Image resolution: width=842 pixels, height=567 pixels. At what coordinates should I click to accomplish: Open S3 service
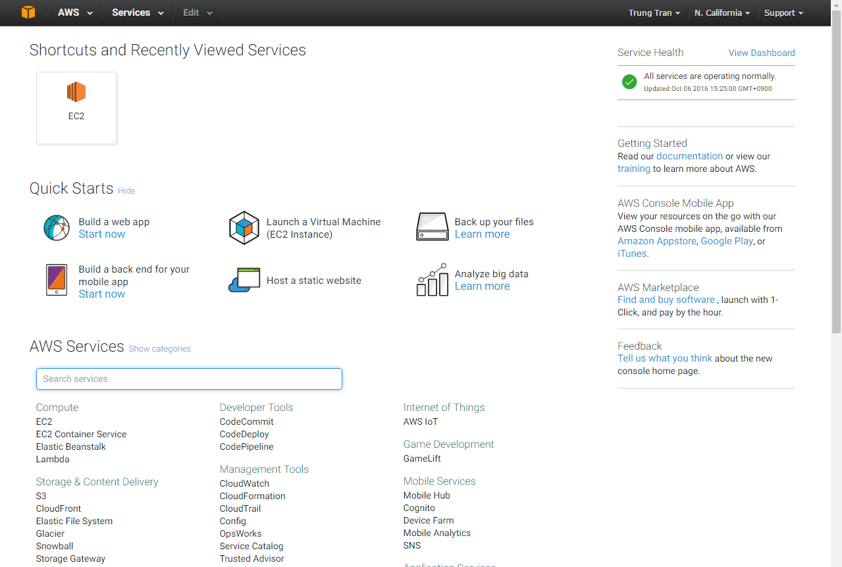(41, 496)
